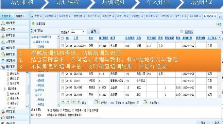Switch to 考核方式 tab
Viewport: 223px width, 124px height.
coord(107,16)
